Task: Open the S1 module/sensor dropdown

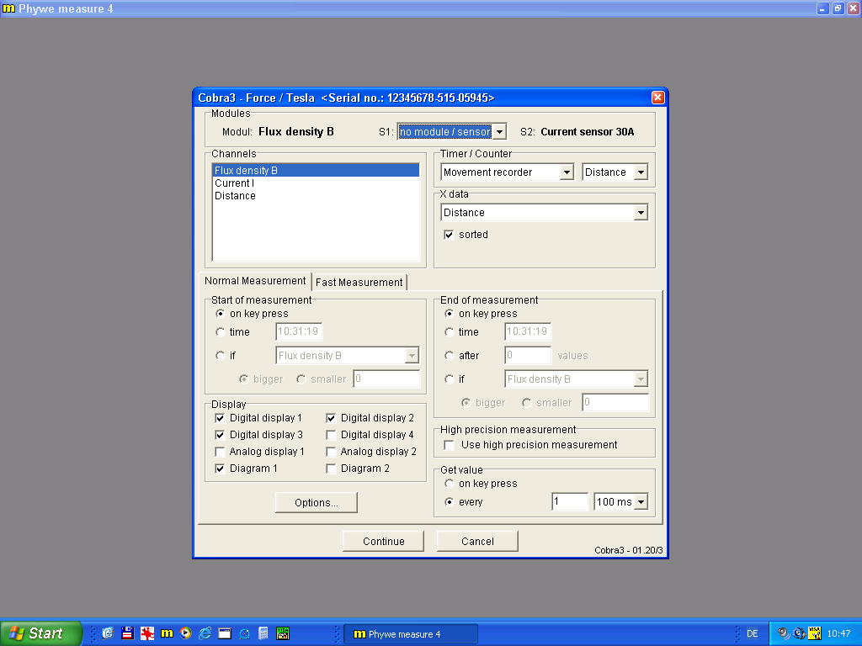Action: pos(499,132)
